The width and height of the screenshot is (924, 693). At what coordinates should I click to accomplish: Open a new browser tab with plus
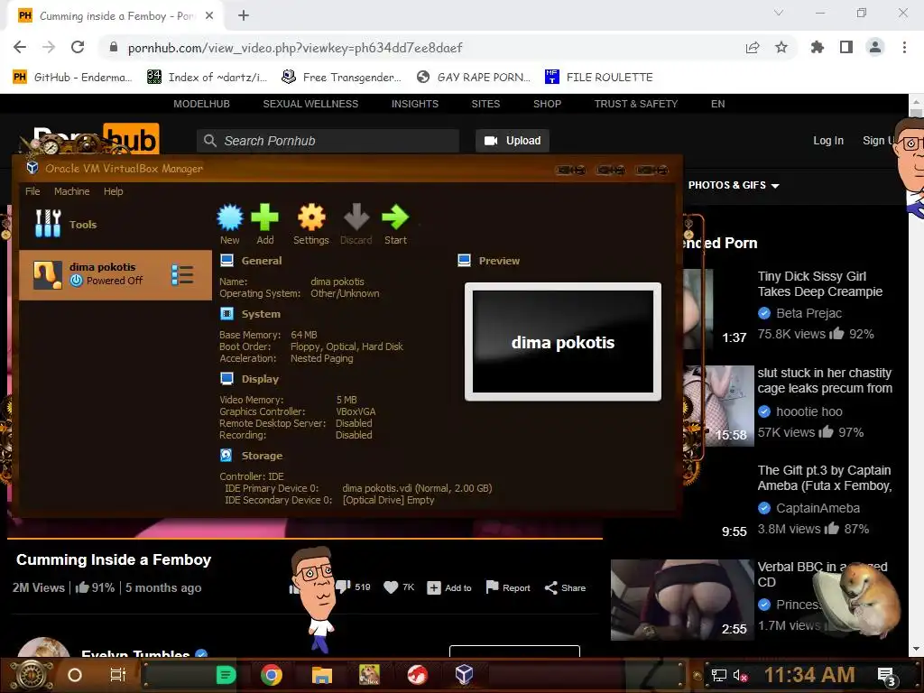coord(244,16)
